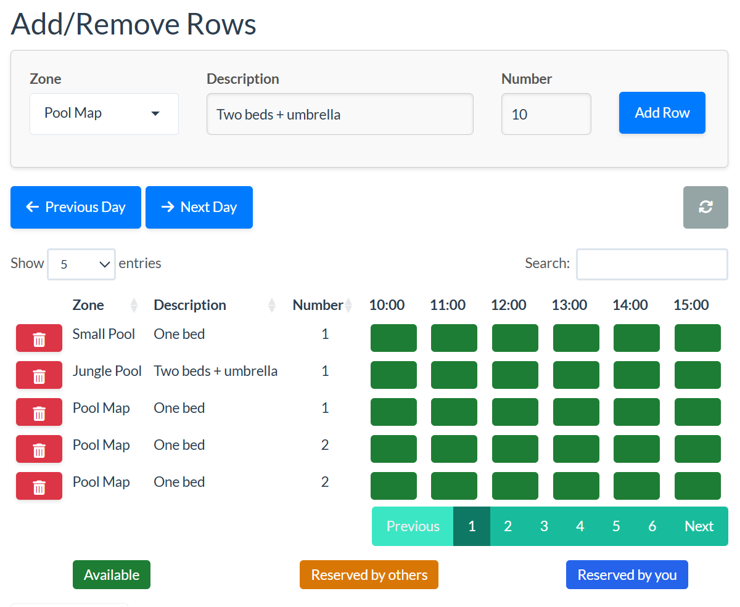Viewport: 740px width, 607px height.
Task: Delete the first Pool Map one-bed row
Action: point(39,412)
